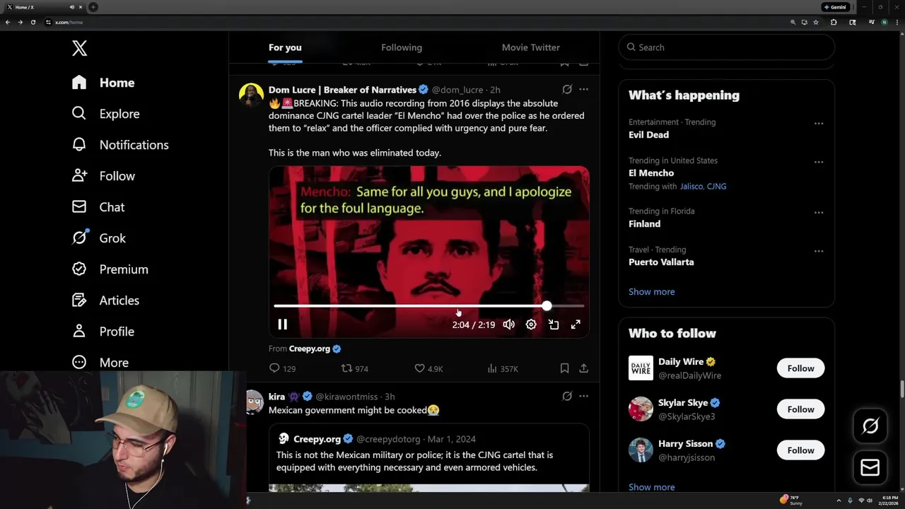
Task: Open Articles in the sidebar
Action: tap(105, 300)
